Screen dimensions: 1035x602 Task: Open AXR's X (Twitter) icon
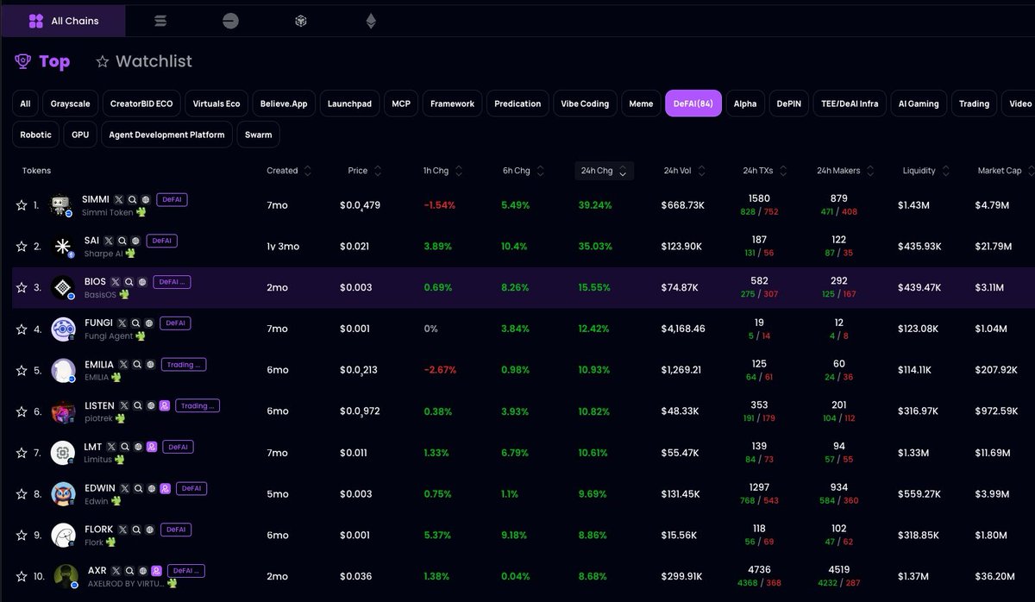[x=116, y=570]
